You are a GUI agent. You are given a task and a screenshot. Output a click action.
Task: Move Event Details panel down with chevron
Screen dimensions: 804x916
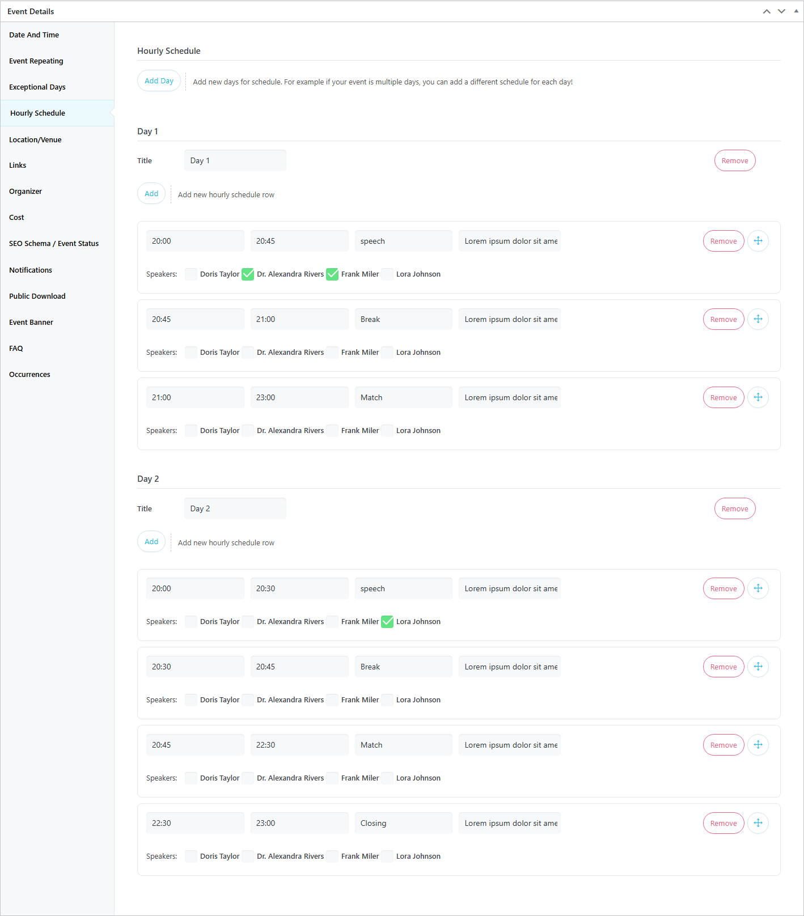coord(781,11)
